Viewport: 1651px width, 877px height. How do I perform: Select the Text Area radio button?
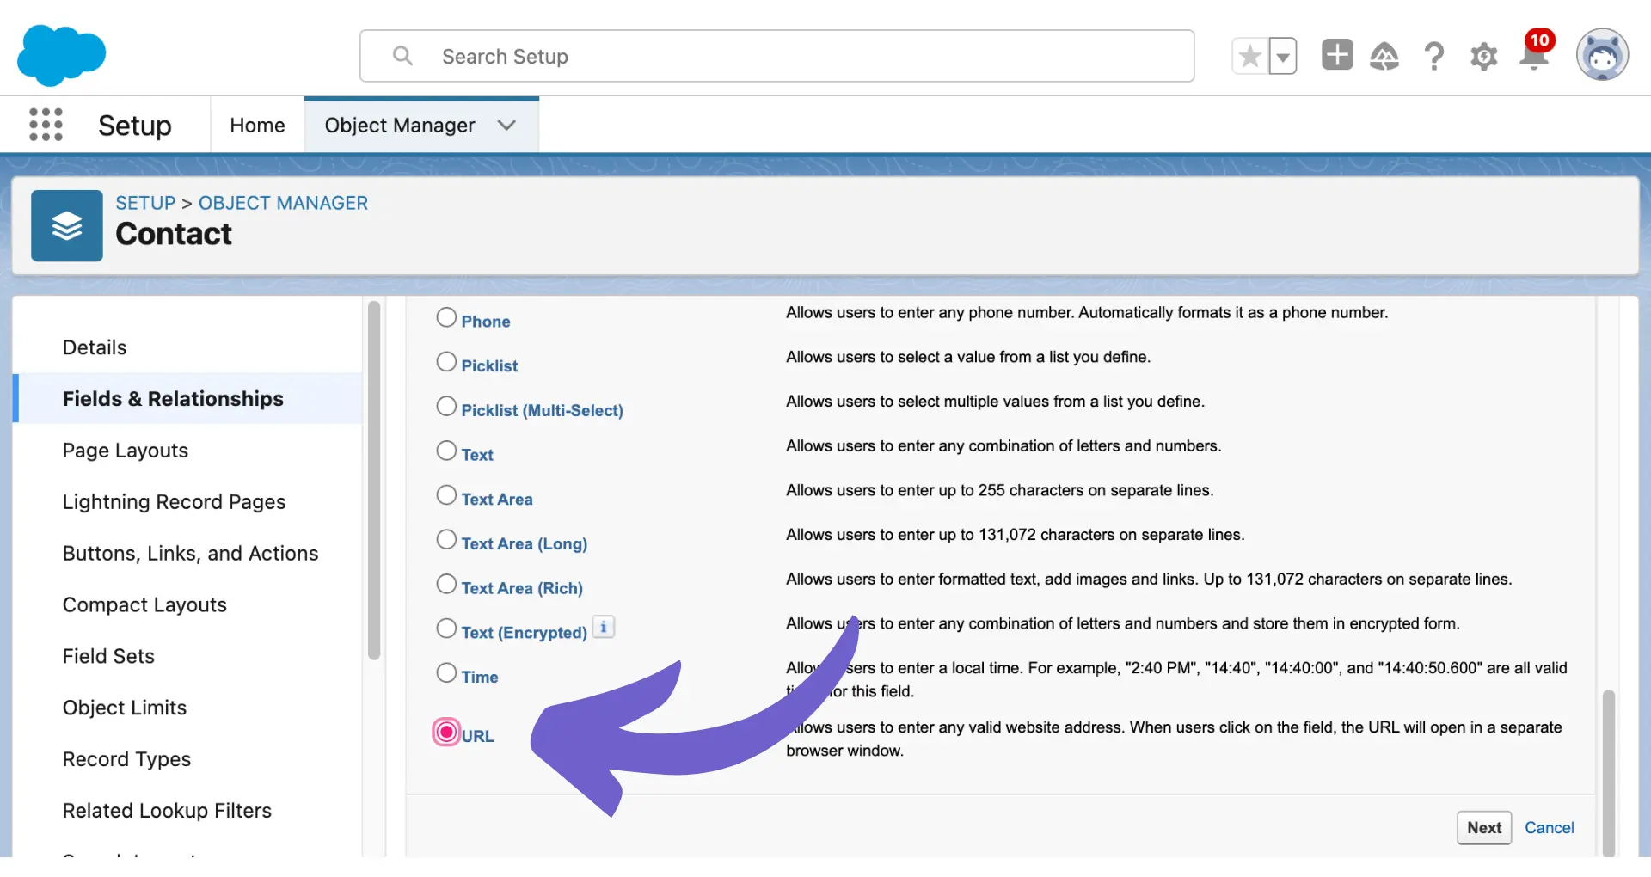[x=446, y=495]
